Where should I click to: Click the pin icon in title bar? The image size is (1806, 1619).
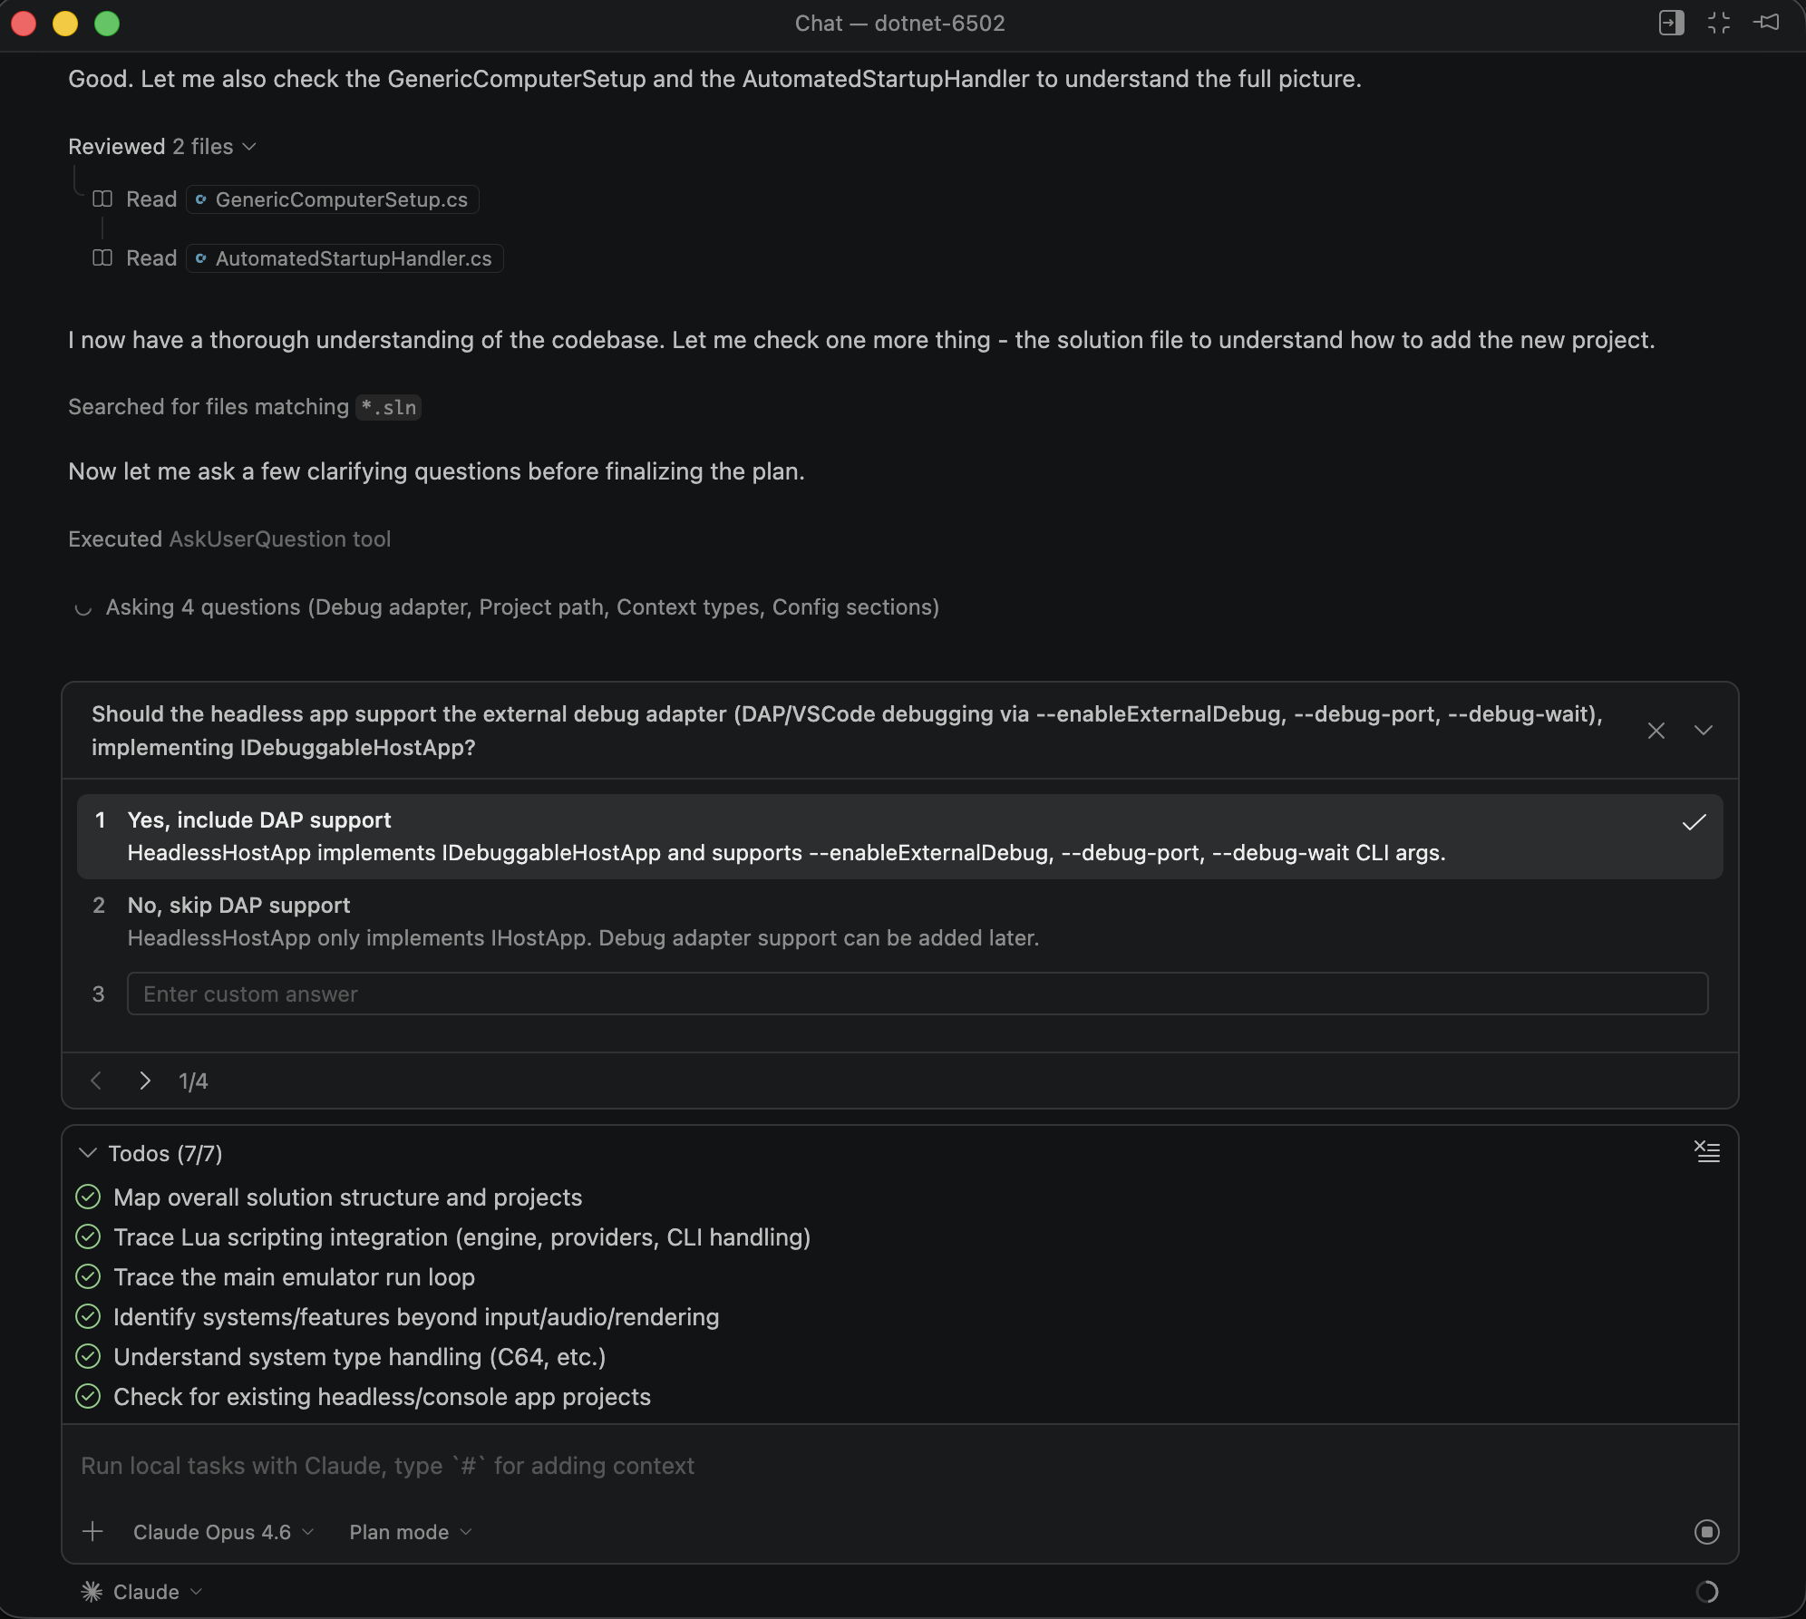tap(1767, 23)
